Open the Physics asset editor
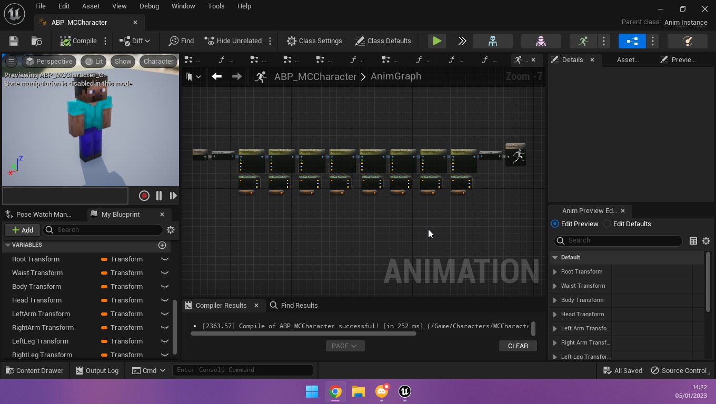This screenshot has width=716, height=404. click(x=688, y=41)
